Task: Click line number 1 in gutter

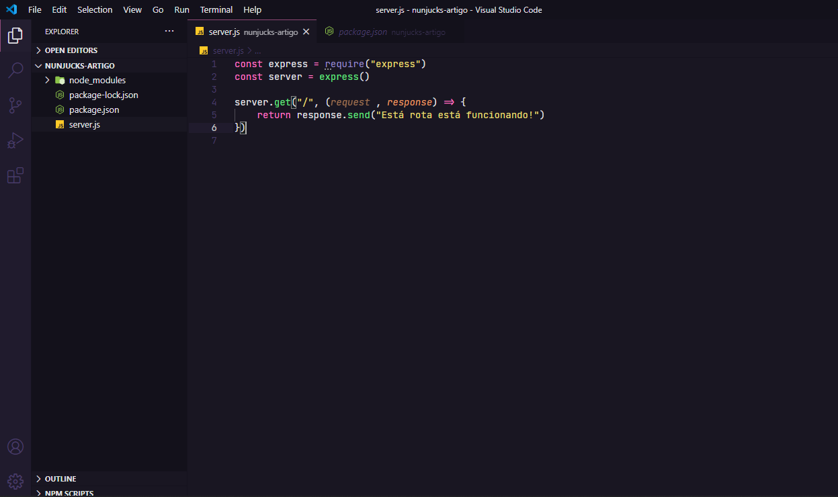Action: pyautogui.click(x=214, y=64)
